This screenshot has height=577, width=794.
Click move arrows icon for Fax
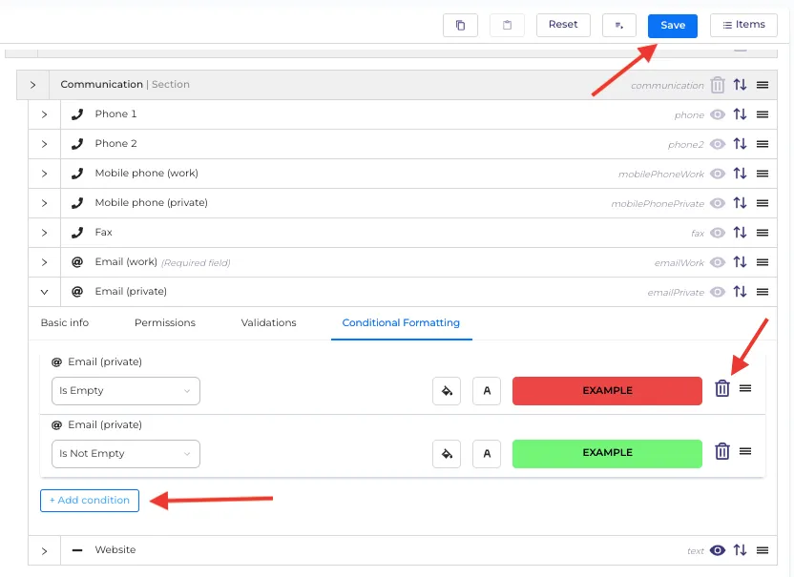click(740, 233)
